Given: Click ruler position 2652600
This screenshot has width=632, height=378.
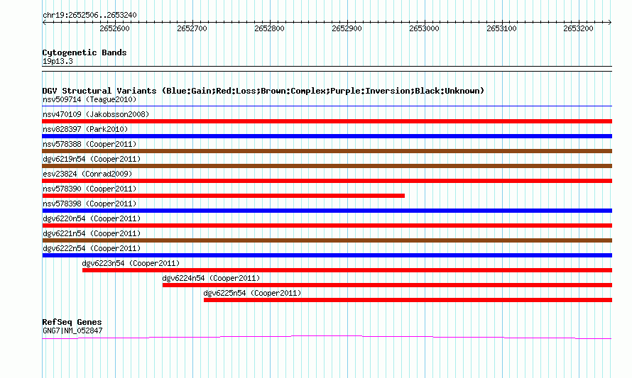Looking at the screenshot, I should click(x=114, y=28).
